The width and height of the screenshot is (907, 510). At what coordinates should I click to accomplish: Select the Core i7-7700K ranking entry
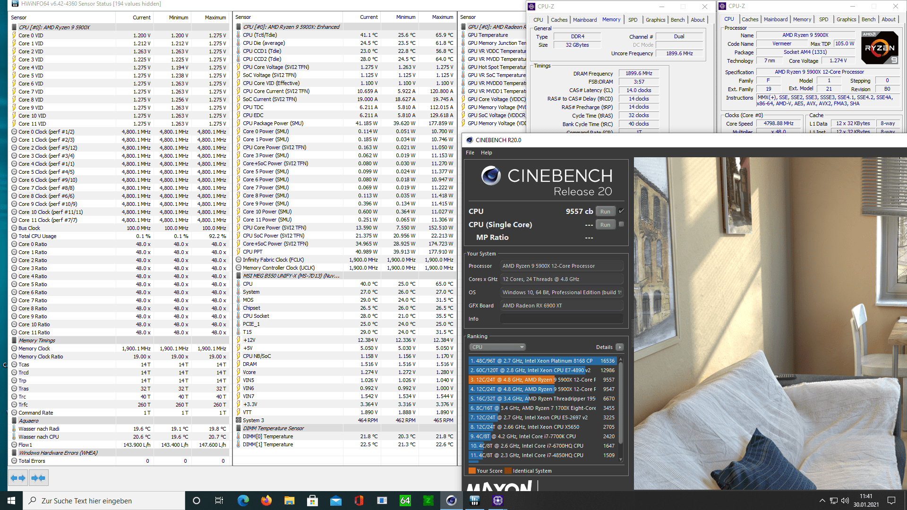click(x=542, y=436)
